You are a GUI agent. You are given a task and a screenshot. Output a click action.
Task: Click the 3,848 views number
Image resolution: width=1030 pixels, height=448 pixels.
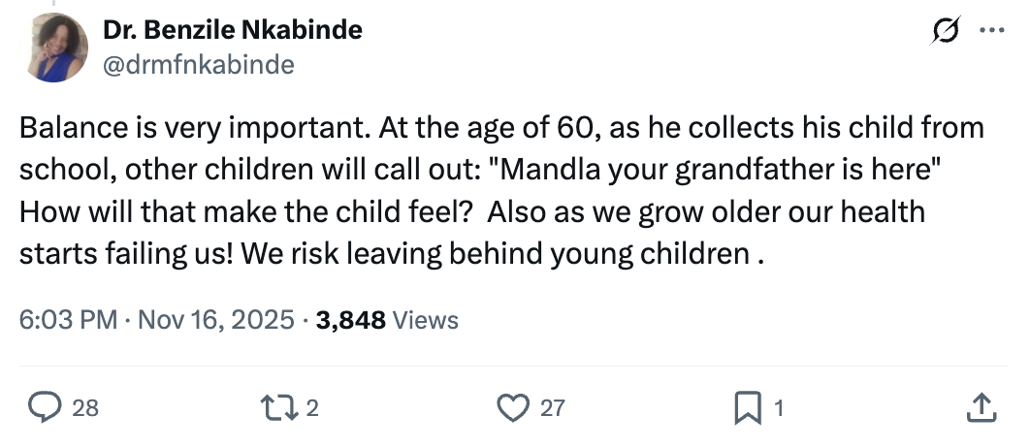351,320
